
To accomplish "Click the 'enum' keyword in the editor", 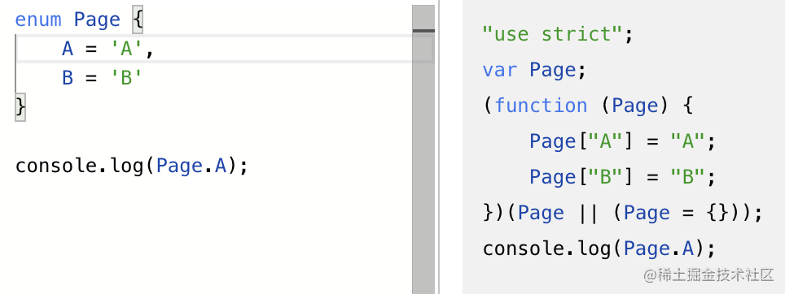I will (38, 20).
